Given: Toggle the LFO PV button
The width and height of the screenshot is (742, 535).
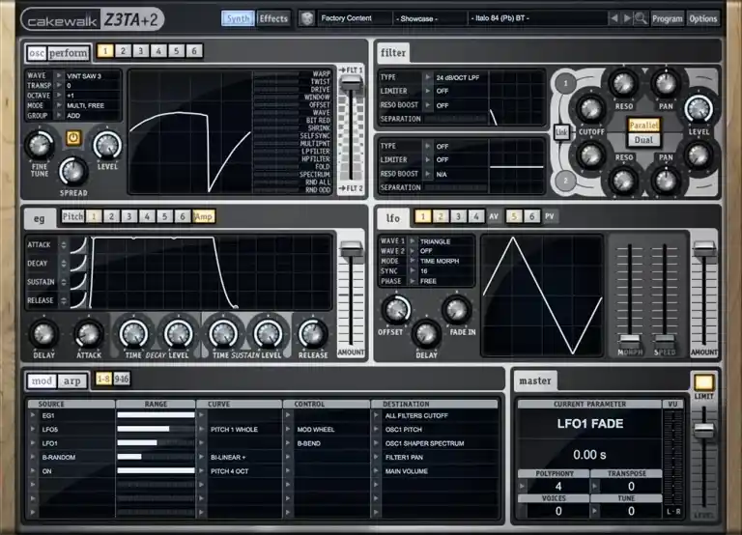Looking at the screenshot, I should [550, 216].
